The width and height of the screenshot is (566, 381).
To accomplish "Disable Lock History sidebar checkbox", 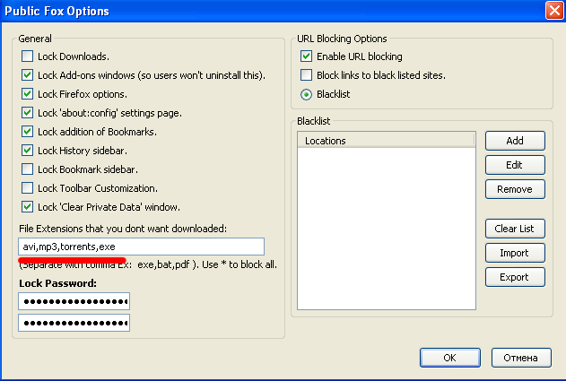I will pyautogui.click(x=28, y=151).
